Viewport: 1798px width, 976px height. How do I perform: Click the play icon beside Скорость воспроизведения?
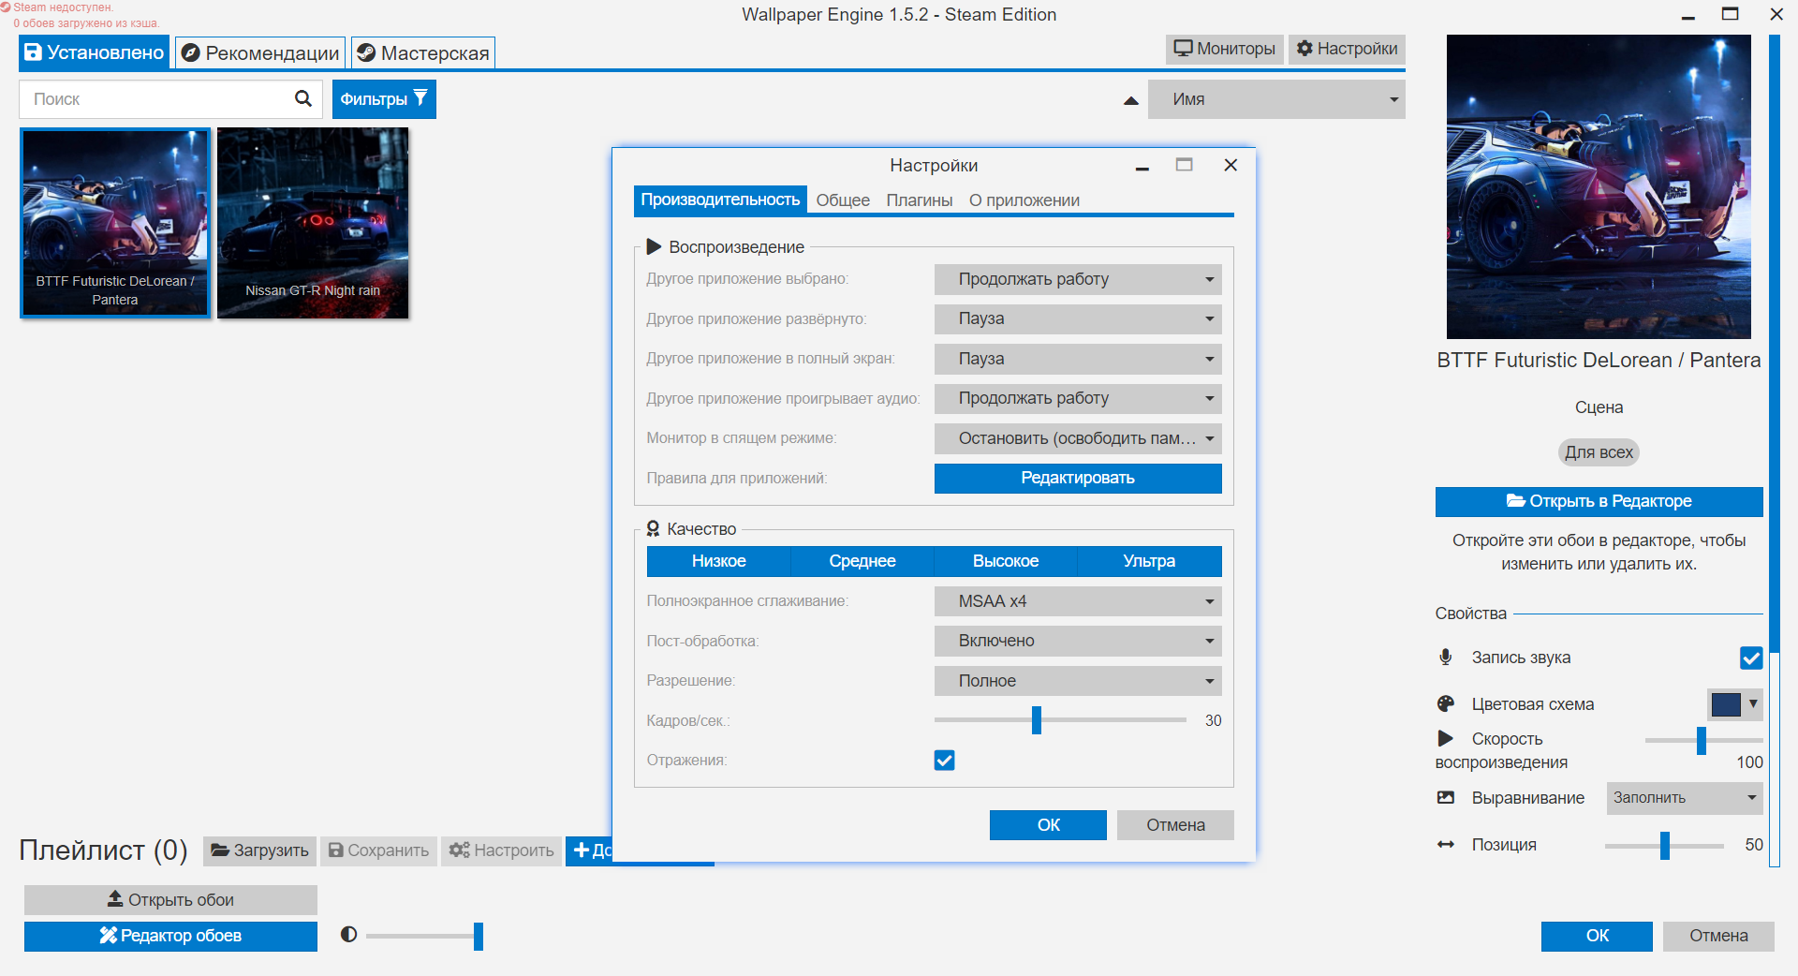[x=1446, y=738]
